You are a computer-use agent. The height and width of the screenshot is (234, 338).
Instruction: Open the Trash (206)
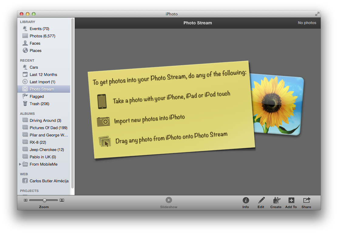click(x=44, y=104)
